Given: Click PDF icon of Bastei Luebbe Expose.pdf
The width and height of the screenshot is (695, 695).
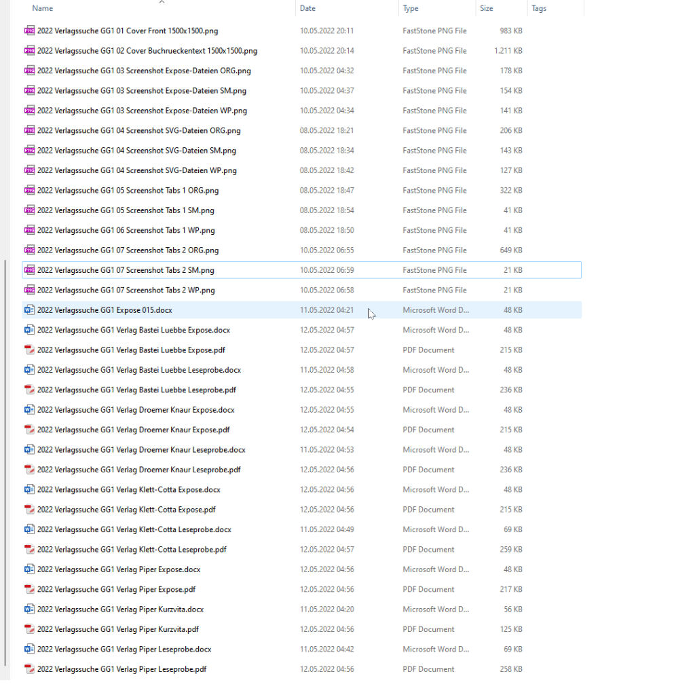Looking at the screenshot, I should (29, 350).
